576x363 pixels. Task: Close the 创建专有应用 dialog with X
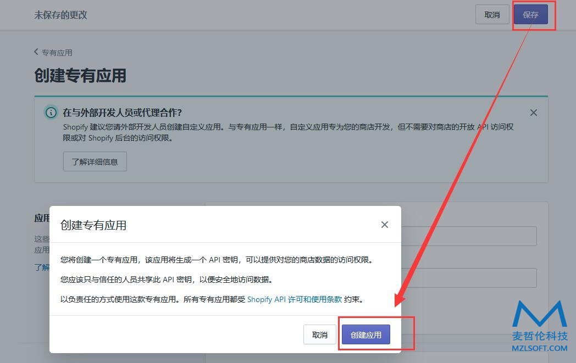(385, 225)
